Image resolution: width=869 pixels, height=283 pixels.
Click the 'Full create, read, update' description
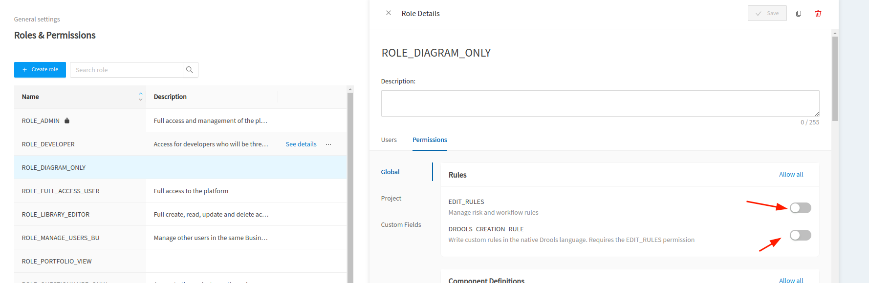coord(211,214)
